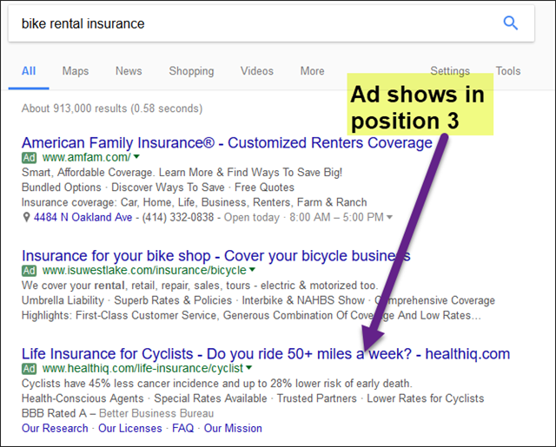This screenshot has width=556, height=447.
Task: Switch to the Shopping tab
Action: 191,71
